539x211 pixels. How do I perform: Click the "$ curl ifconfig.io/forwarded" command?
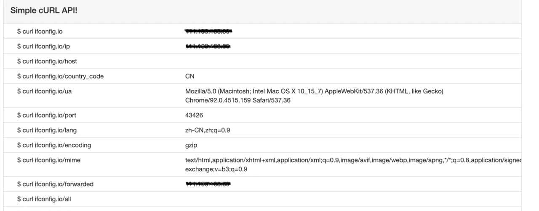55,184
